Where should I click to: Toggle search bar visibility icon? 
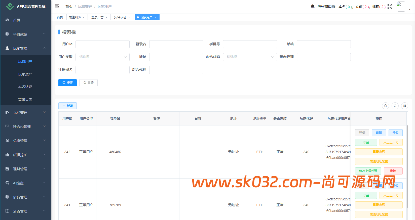(386, 106)
